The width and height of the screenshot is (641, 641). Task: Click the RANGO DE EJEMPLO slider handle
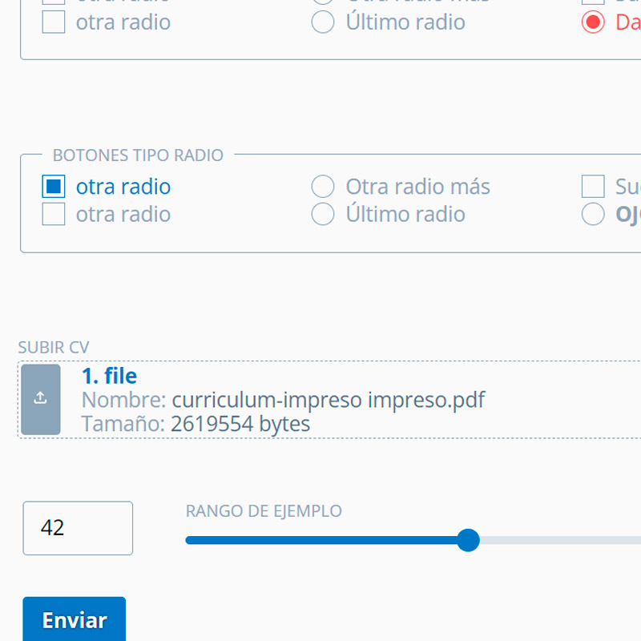(468, 540)
